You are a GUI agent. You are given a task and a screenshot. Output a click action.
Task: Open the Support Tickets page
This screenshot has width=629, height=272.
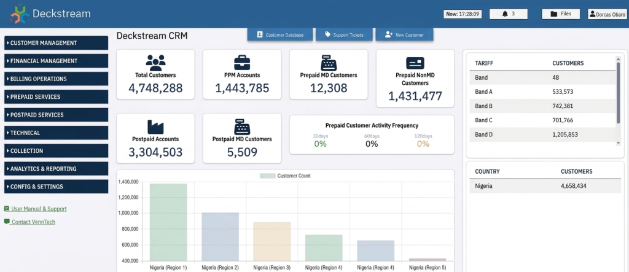[x=344, y=35]
